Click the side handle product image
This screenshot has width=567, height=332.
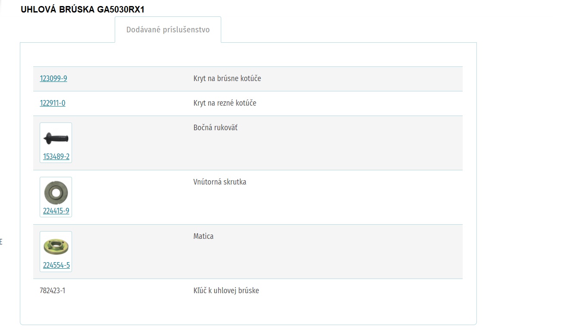click(x=56, y=138)
